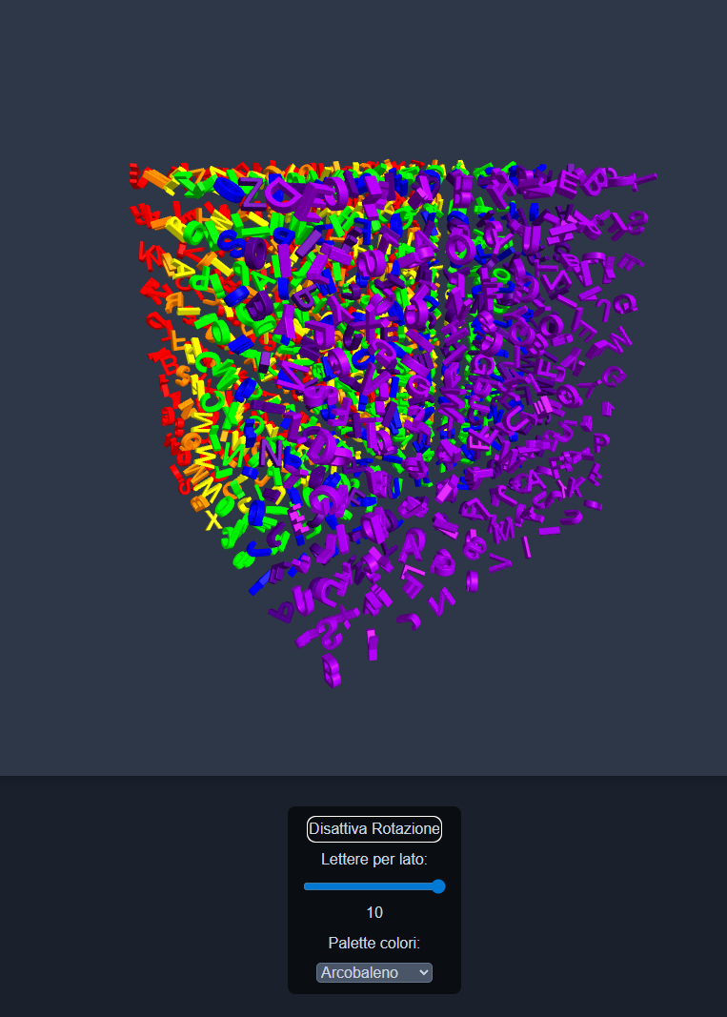Click the slider value 10 readout
727x1017 pixels.
(374, 913)
